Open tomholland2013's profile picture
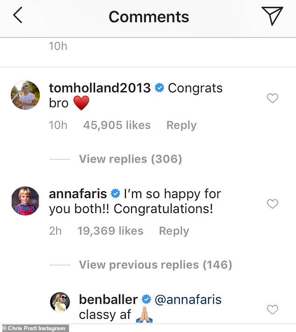Screen dimensions: 296x332 point(25,95)
